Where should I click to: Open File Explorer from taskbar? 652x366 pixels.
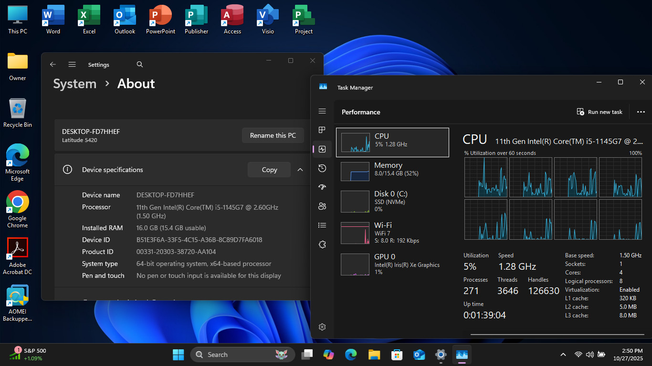pos(374,355)
